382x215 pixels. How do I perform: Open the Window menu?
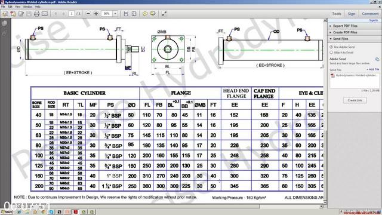point(27,7)
